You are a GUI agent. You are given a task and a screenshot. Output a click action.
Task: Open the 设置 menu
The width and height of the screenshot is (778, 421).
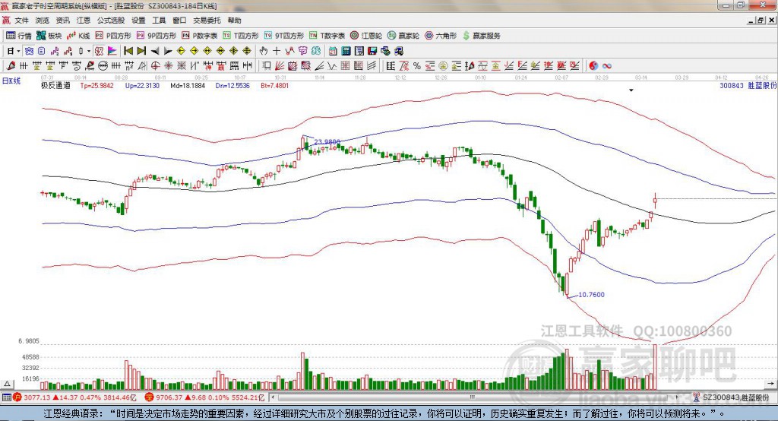pyautogui.click(x=138, y=21)
